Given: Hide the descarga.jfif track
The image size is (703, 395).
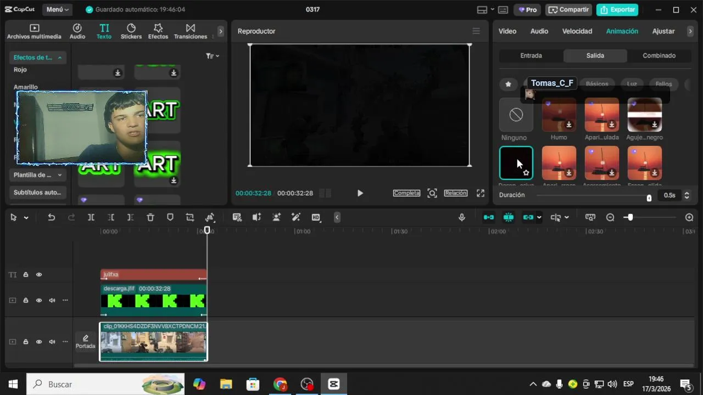Looking at the screenshot, I should [x=39, y=300].
